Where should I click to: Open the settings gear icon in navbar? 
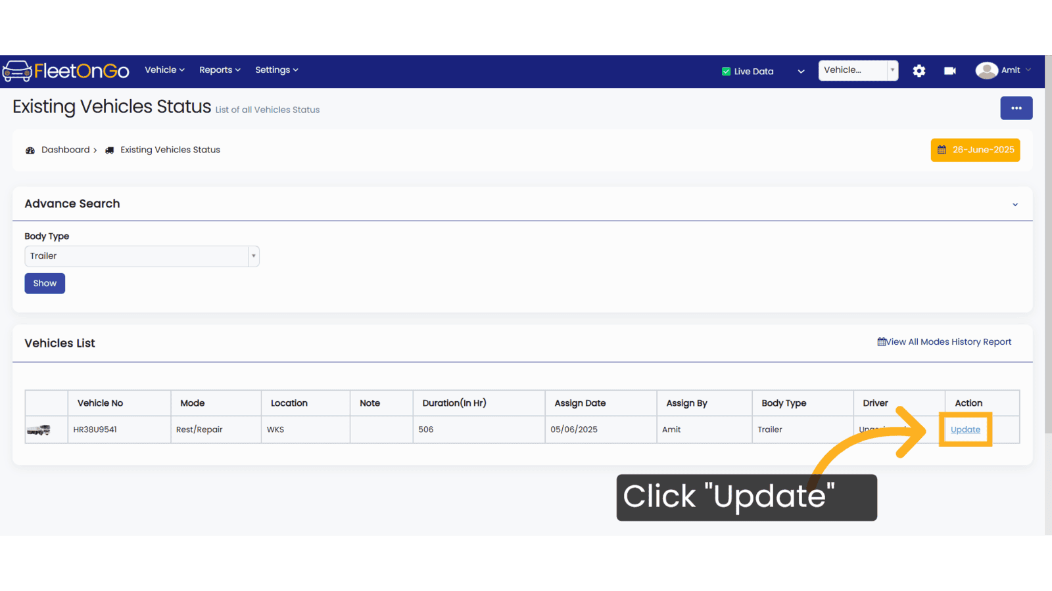click(919, 71)
